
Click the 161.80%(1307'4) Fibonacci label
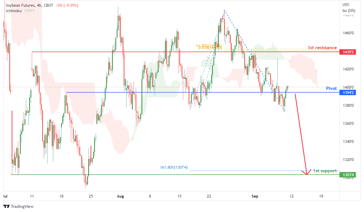pos(174,167)
